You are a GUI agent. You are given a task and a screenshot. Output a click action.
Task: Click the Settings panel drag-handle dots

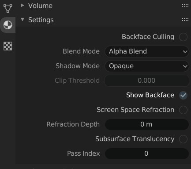coord(185,19)
